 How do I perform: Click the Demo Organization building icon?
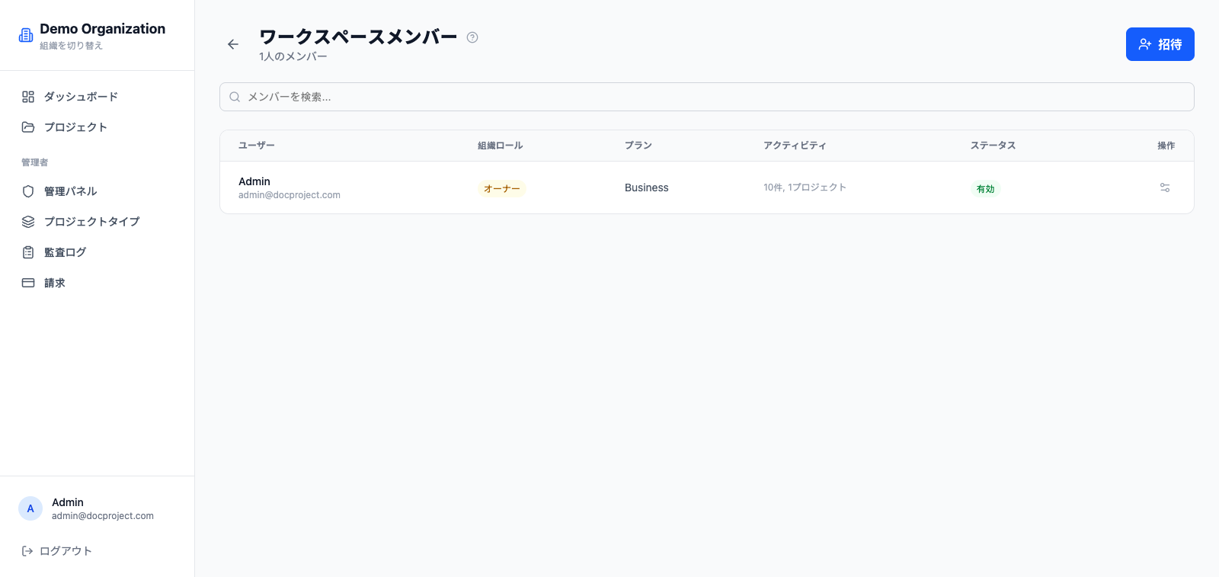[26, 35]
